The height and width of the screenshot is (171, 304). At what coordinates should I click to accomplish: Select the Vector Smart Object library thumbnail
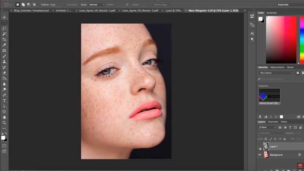269,95
